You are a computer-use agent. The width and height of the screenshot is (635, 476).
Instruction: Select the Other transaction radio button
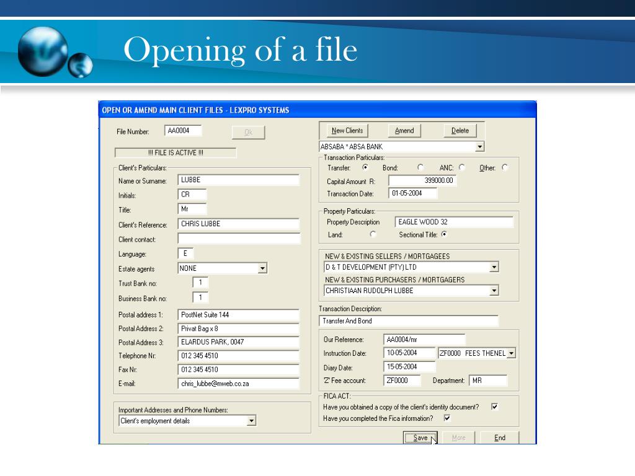(x=505, y=167)
